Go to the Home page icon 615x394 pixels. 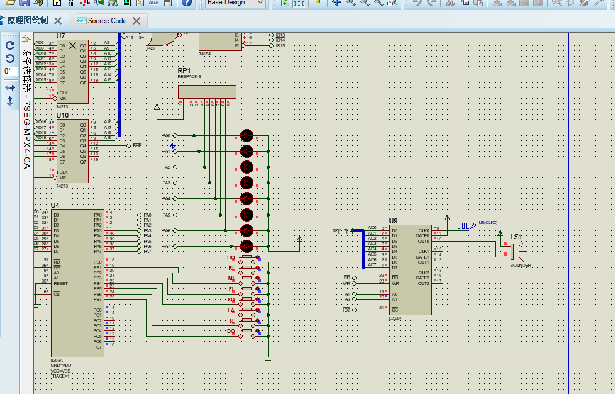click(57, 3)
